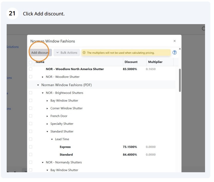Screen dimensions: 214x182
Task: Toggle the select-all checkbox in header
Action: 30,63
